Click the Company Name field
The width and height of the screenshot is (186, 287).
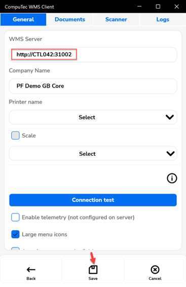click(x=93, y=86)
